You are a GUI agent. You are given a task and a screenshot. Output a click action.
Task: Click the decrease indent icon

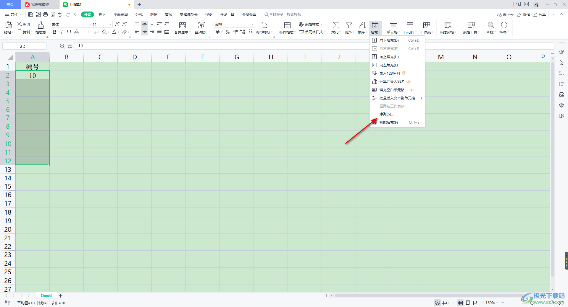click(x=159, y=24)
